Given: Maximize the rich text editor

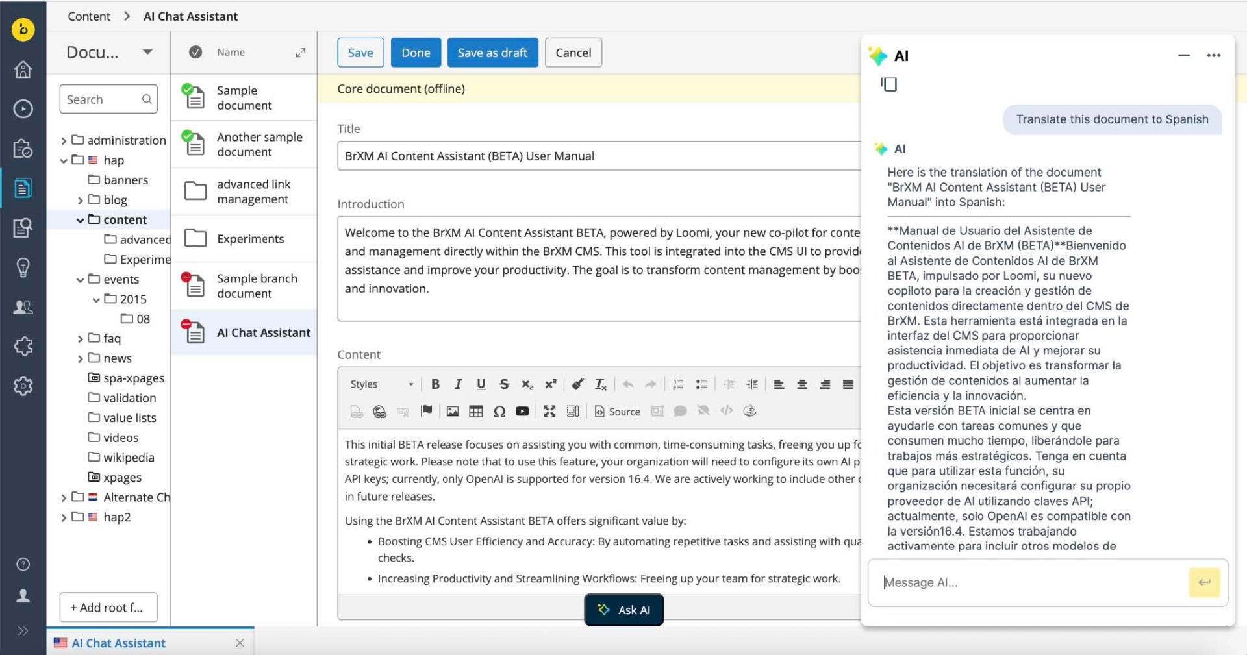Looking at the screenshot, I should pos(549,412).
